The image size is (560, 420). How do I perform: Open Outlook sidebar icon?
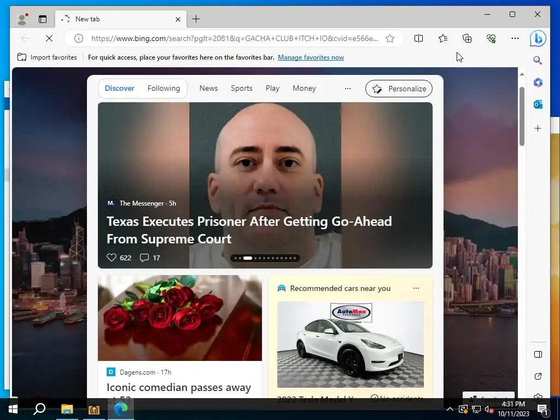[538, 104]
